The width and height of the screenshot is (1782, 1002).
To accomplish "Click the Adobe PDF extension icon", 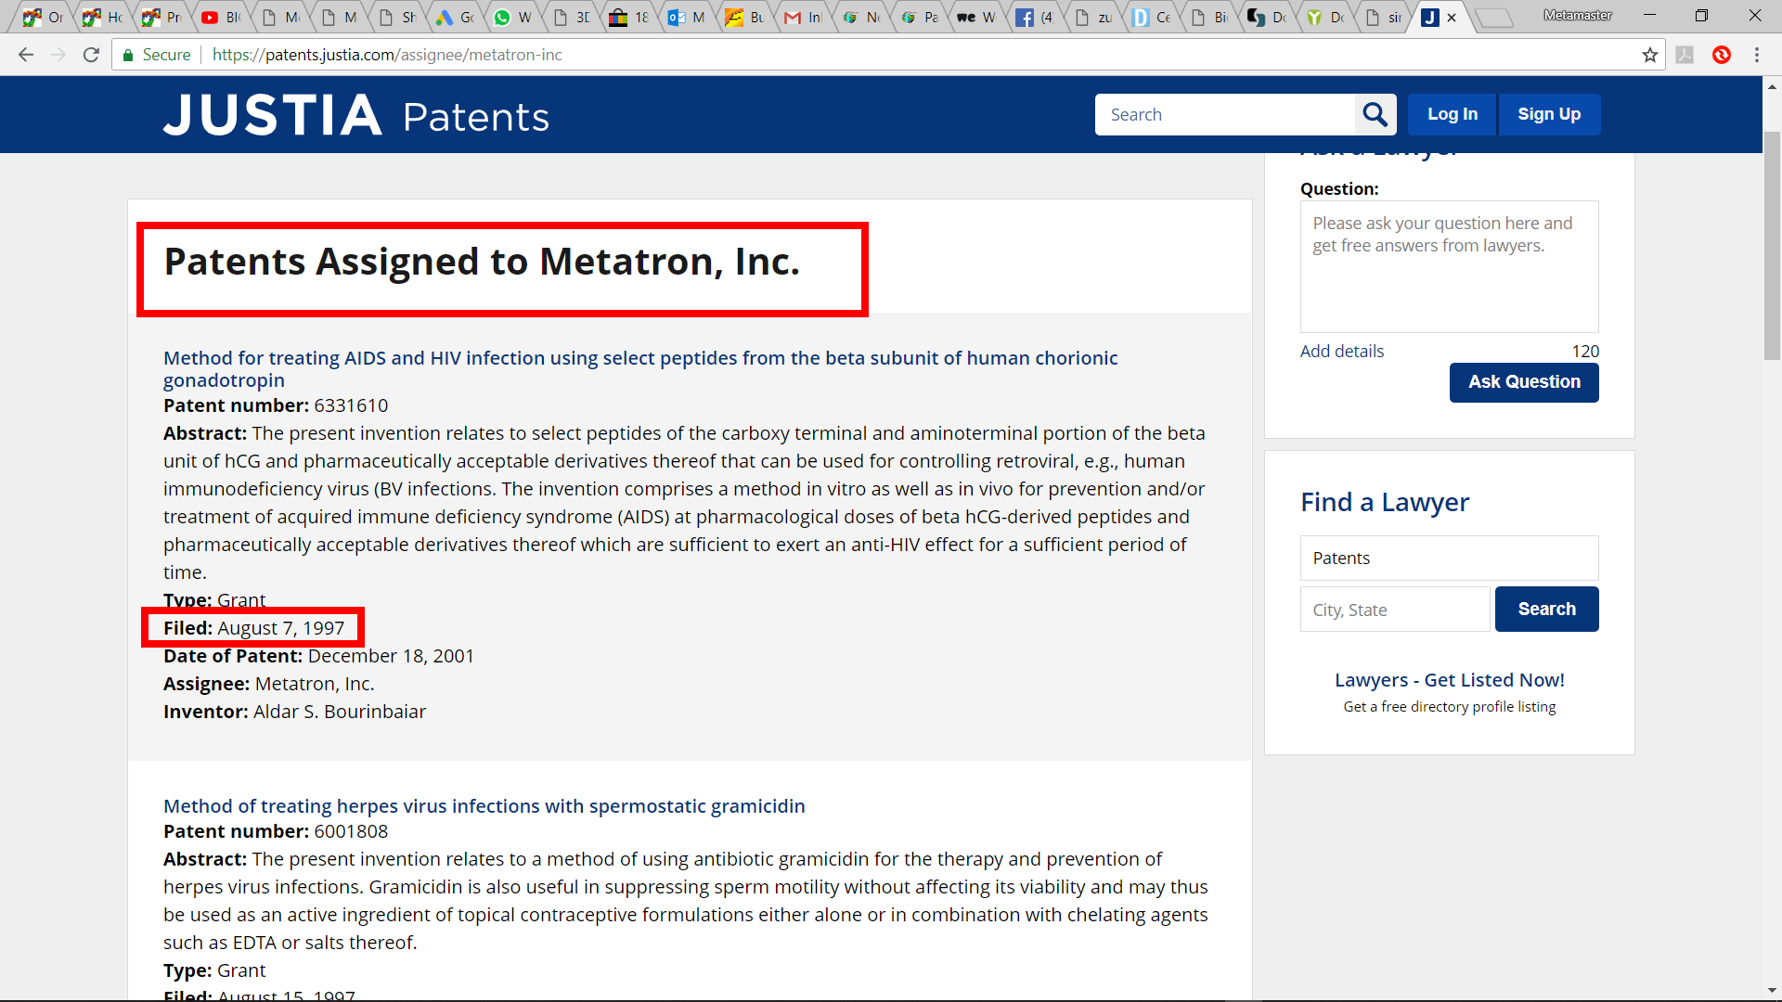I will [1685, 56].
